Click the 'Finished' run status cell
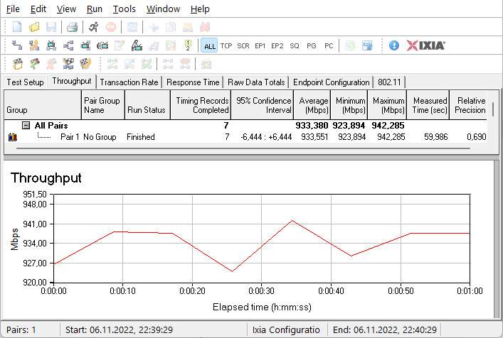 140,137
